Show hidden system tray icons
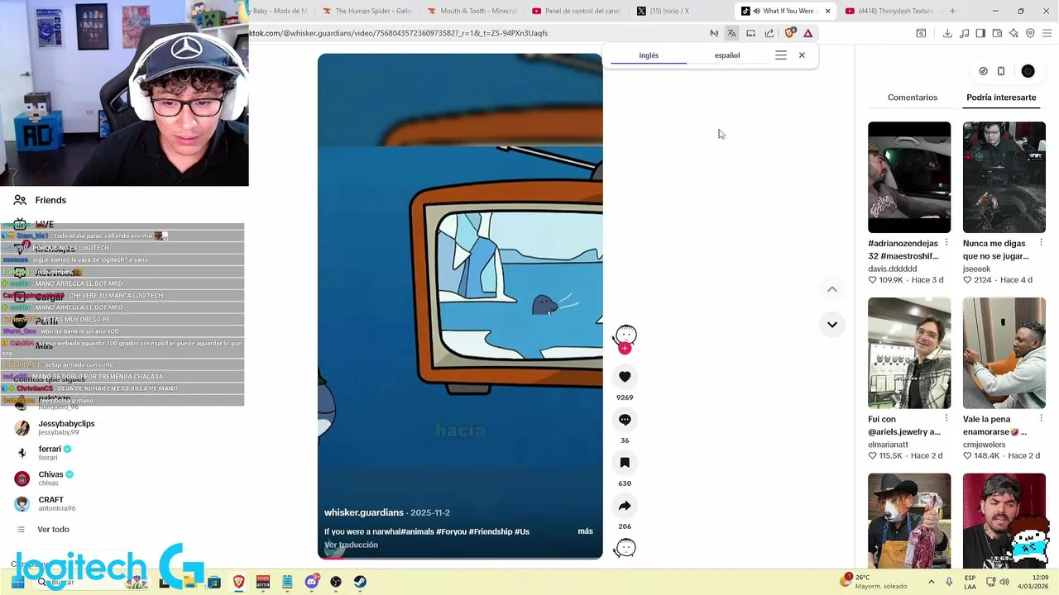This screenshot has width=1059, height=595. click(932, 582)
